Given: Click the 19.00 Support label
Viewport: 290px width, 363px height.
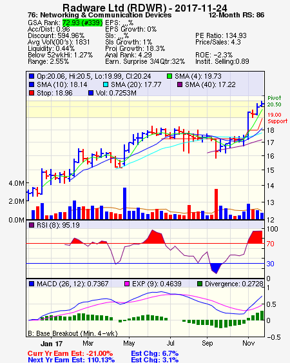Looking at the screenshot, I should coord(277,118).
